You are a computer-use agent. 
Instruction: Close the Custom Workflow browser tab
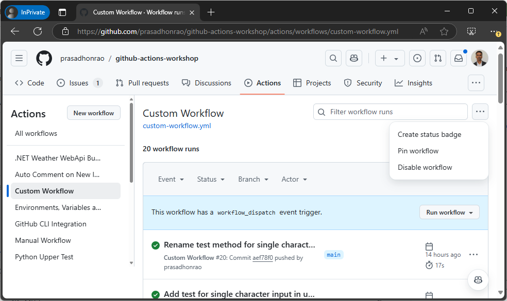point(192,12)
